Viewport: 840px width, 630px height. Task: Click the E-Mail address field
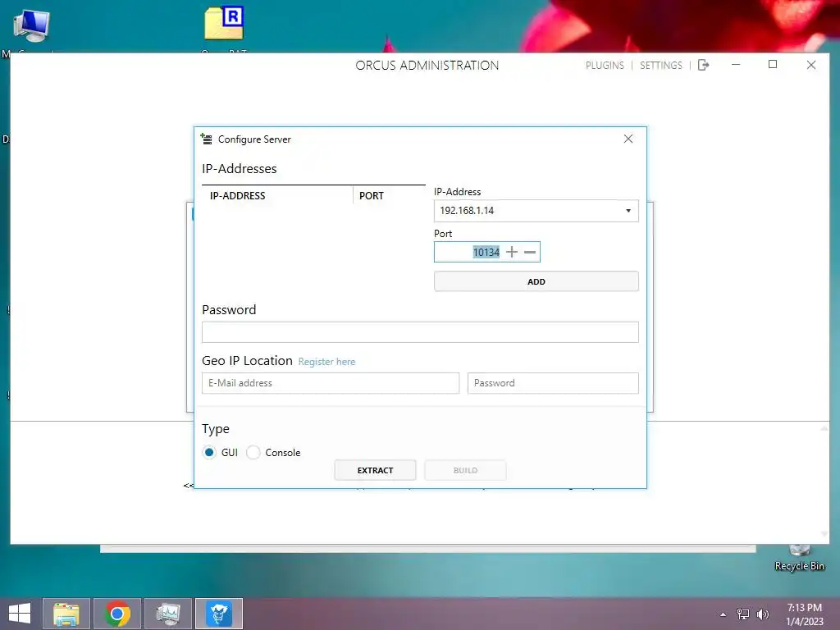pyautogui.click(x=331, y=383)
